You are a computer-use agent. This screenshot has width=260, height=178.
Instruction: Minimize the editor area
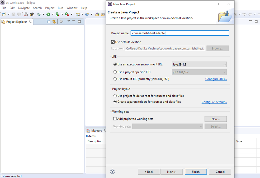[x=250, y=21]
